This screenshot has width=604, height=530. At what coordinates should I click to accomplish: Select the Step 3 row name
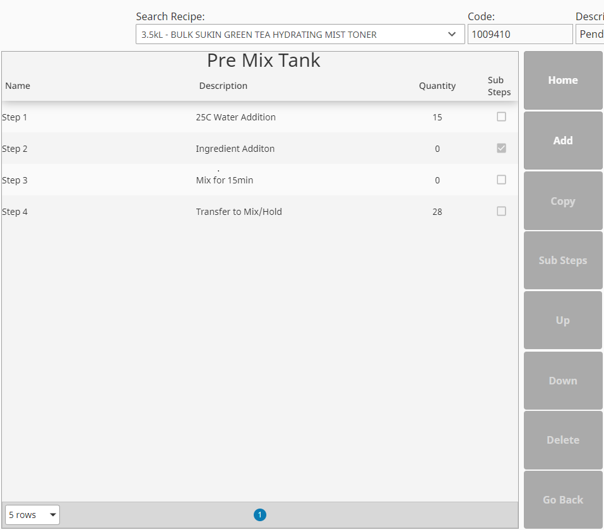pos(15,180)
